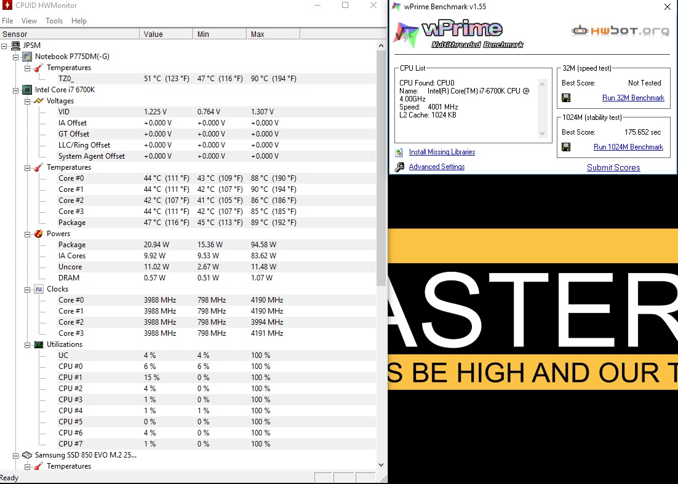Click Install Missing Libraries link

pyautogui.click(x=442, y=152)
